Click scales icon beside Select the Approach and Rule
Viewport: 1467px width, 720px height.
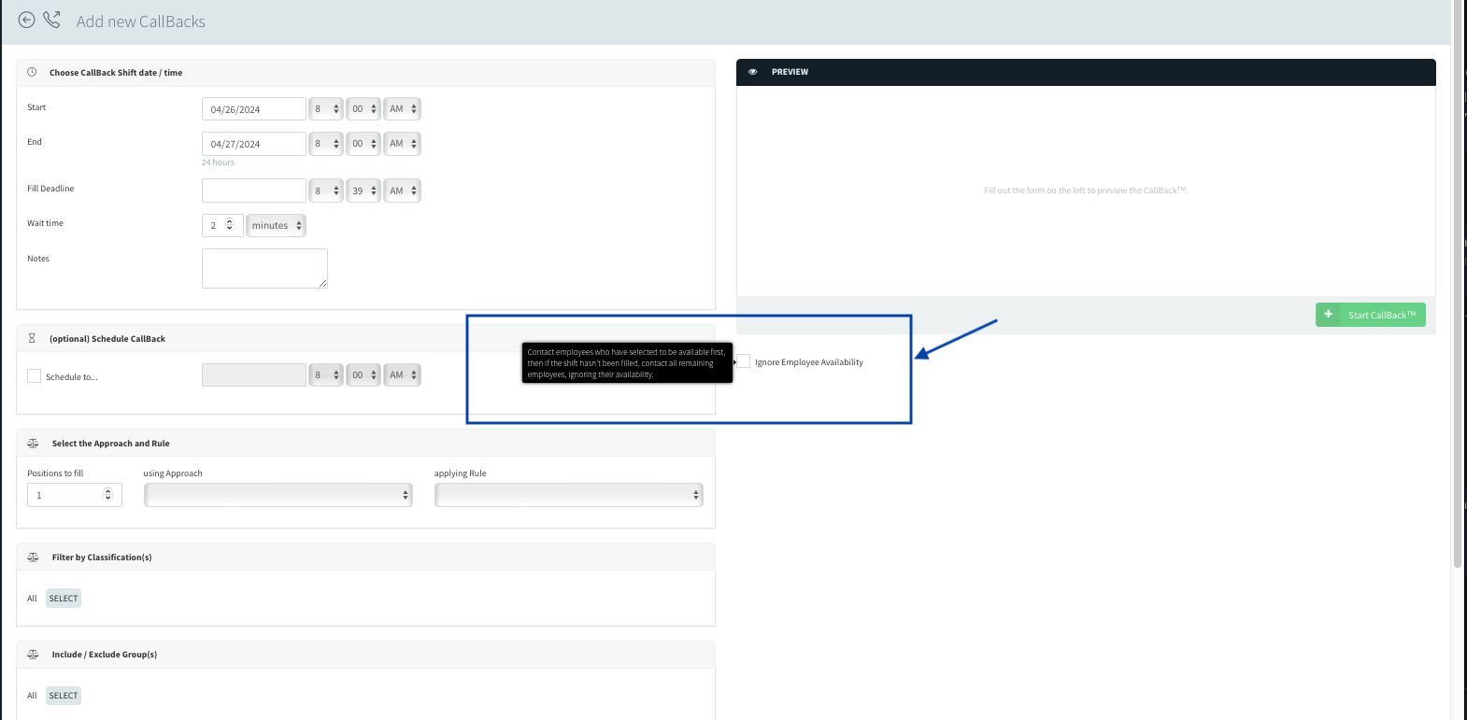pyautogui.click(x=33, y=444)
